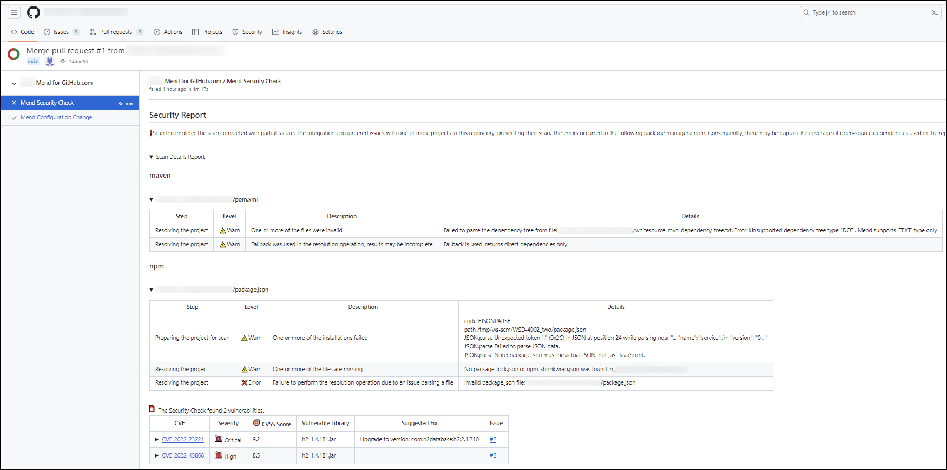Open the command palette icon
The height and width of the screenshot is (470, 947).
(x=935, y=12)
